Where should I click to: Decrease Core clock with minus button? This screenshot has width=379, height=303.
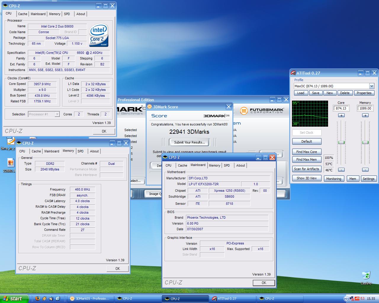point(341,170)
